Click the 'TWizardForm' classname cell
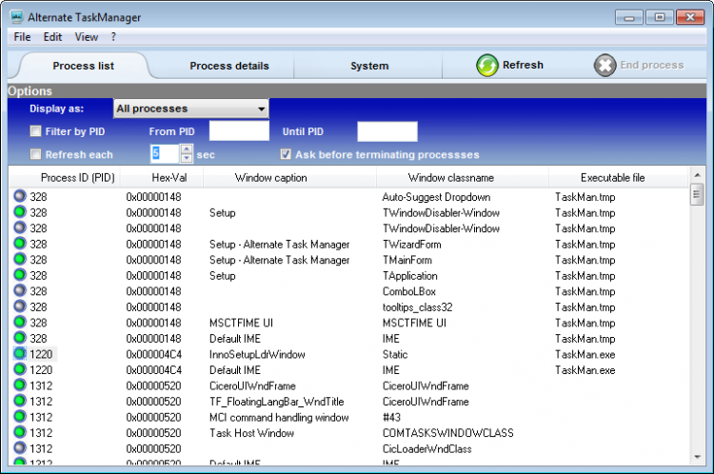This screenshot has height=474, width=714. point(411,244)
